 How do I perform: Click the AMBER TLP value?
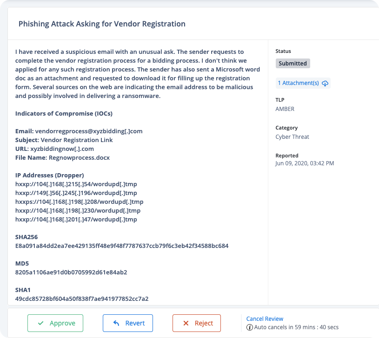coord(285,109)
